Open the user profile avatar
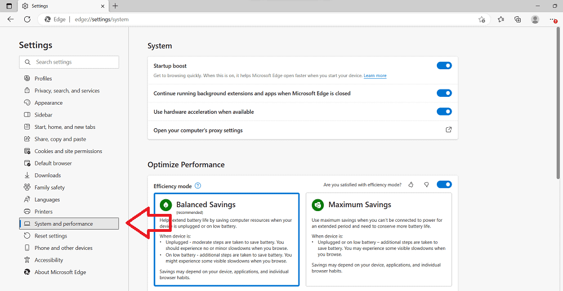The height and width of the screenshot is (291, 563). 535,19
